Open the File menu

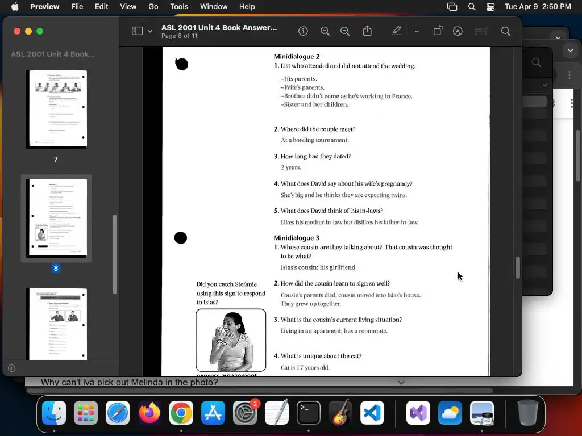tap(77, 6)
